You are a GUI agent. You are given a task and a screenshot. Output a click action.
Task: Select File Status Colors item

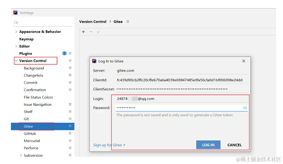(x=38, y=97)
